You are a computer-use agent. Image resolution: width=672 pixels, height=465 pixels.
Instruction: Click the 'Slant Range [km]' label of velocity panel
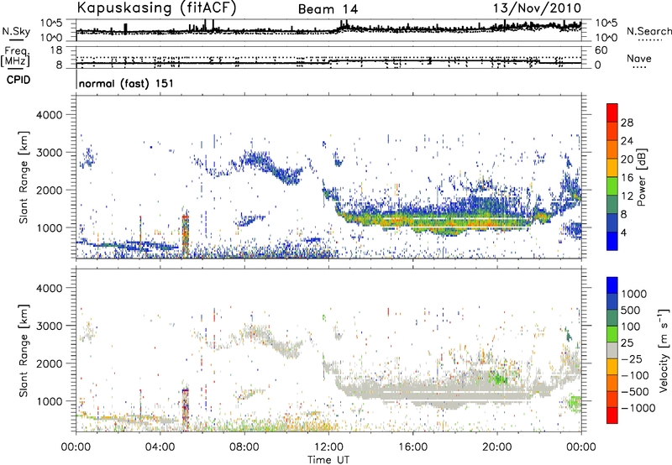(x=24, y=351)
